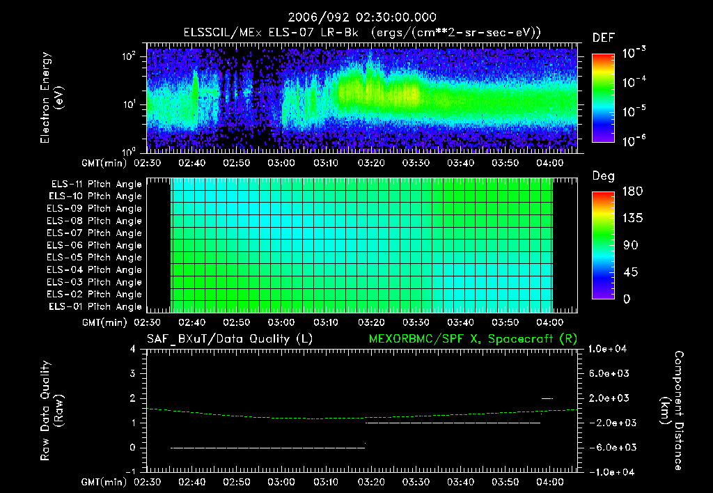Click the 10^0 electron energy tick label
Image resolution: width=713 pixels, height=493 pixels.
(129, 152)
